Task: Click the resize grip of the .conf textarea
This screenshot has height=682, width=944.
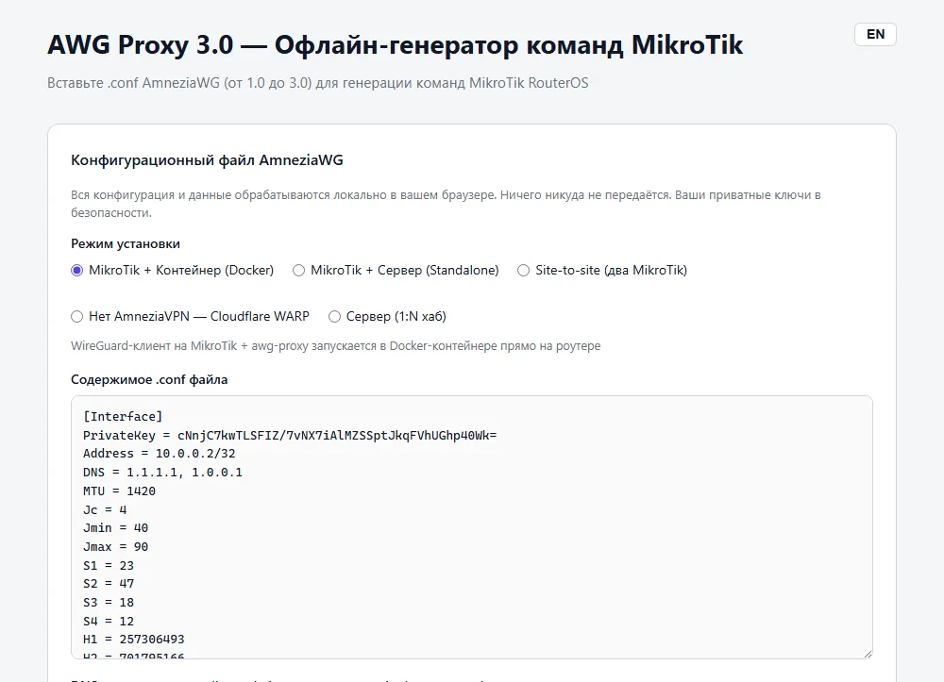Action: coord(867,653)
